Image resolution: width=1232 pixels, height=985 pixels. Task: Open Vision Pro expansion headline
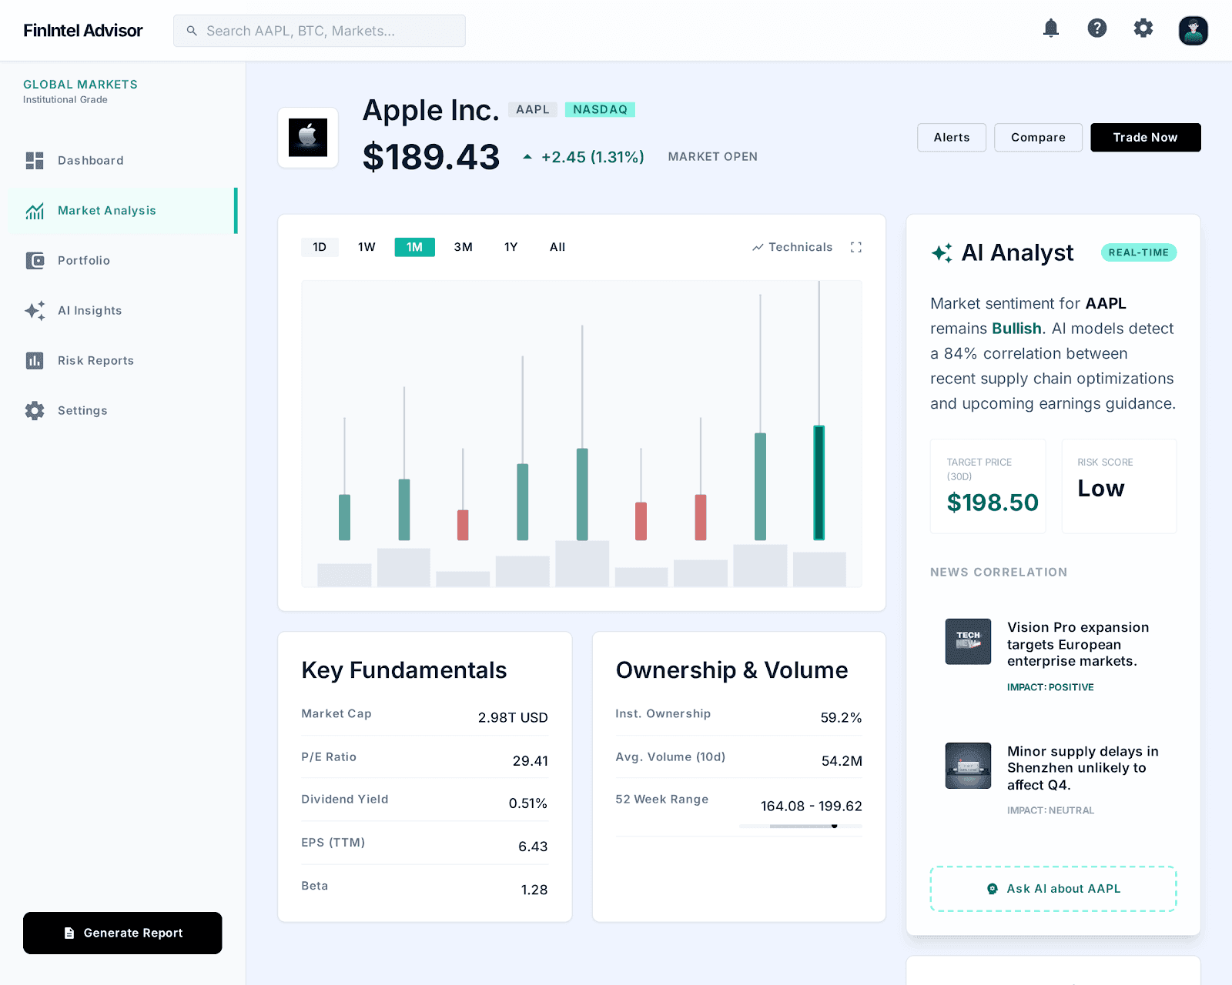click(1078, 644)
